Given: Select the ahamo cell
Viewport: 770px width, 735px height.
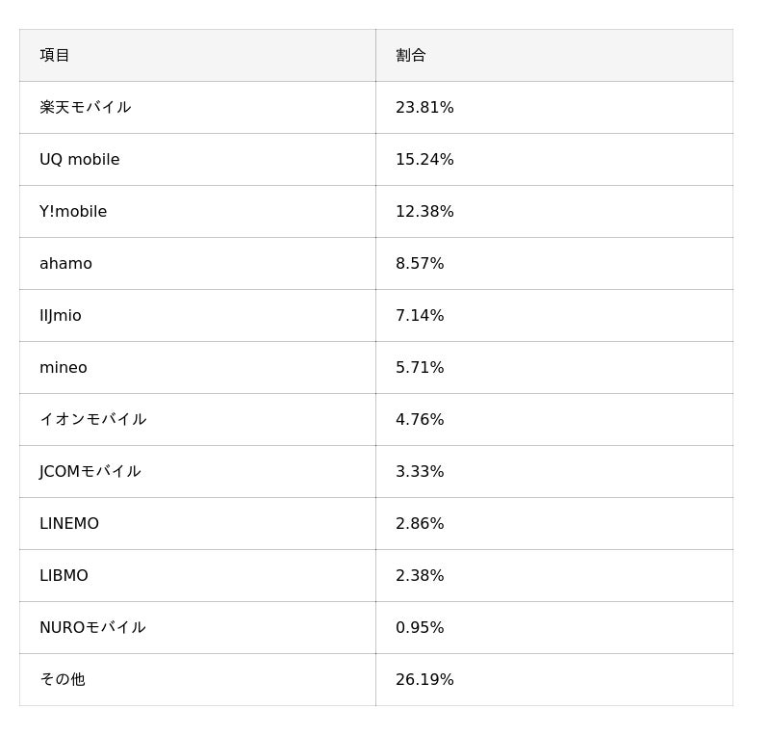Looking at the screenshot, I should tap(65, 264).
